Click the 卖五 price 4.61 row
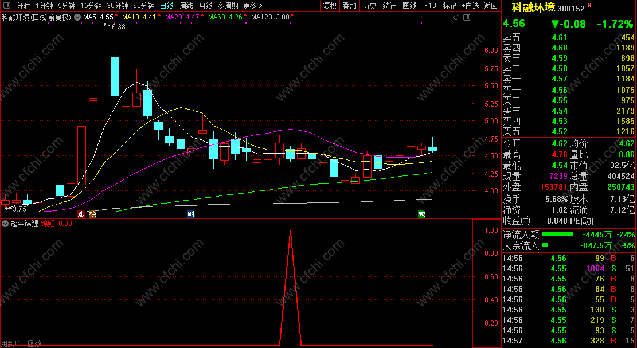637x348 pixels. [569, 38]
